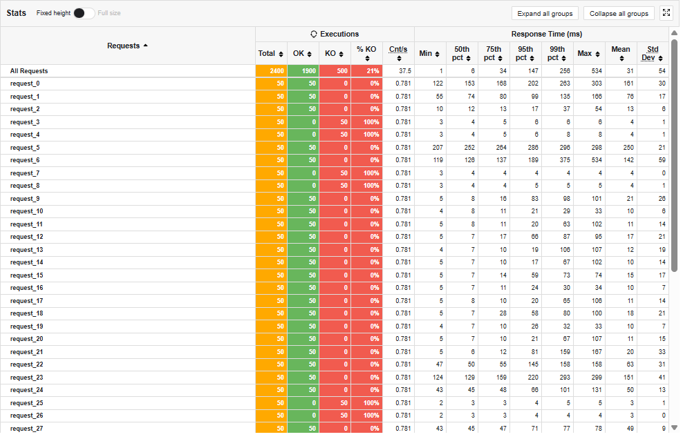Click the Collapse all groups button
The height and width of the screenshot is (439, 683).
619,12
